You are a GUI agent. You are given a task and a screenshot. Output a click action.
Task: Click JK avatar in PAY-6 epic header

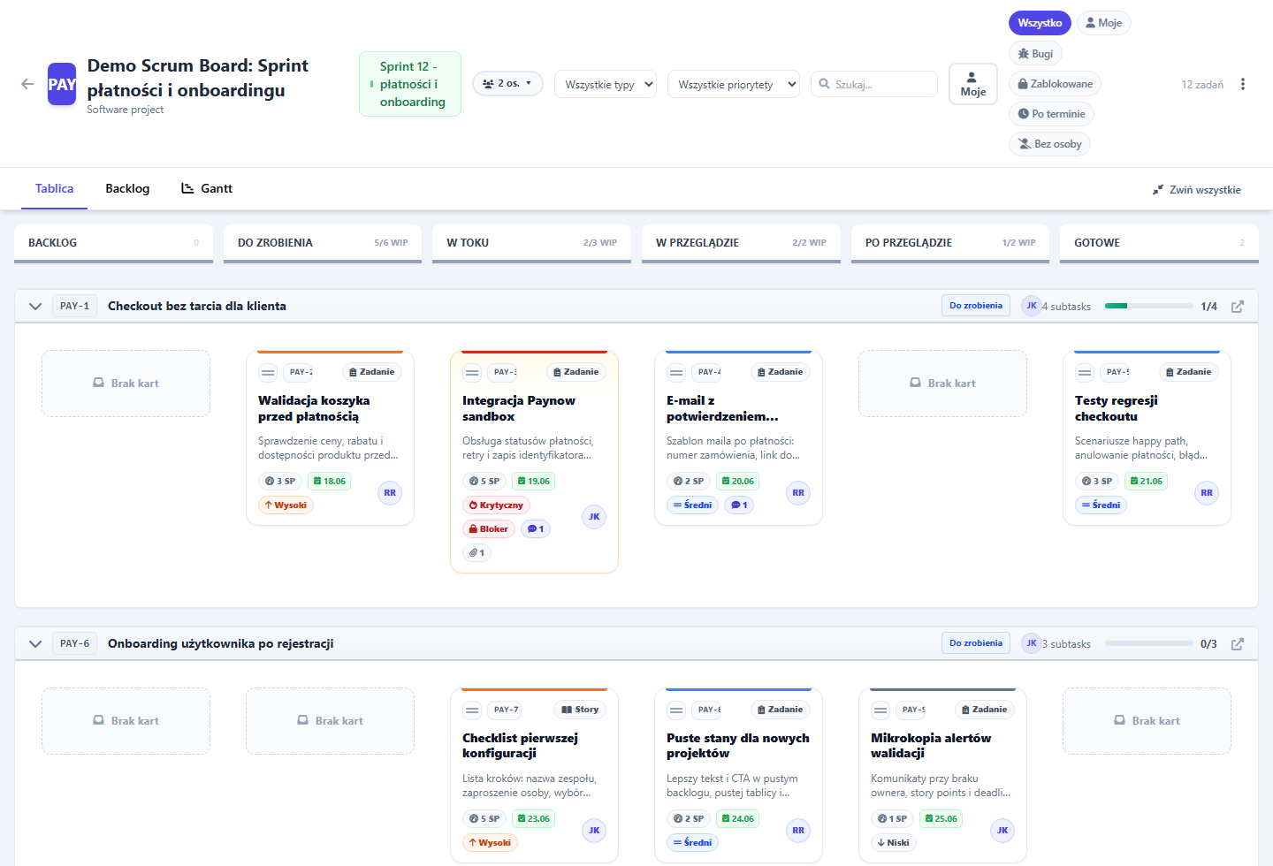tap(1032, 643)
